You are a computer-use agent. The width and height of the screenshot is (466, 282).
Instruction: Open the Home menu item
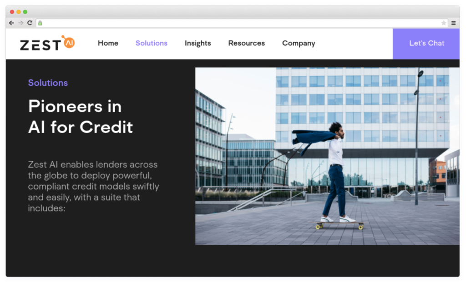point(108,43)
